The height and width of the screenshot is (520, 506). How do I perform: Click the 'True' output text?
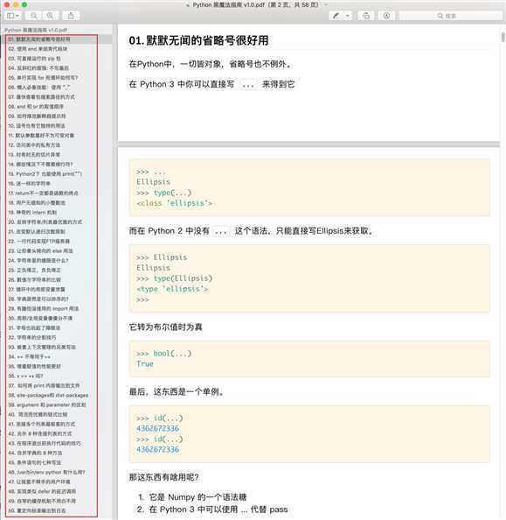point(145,364)
